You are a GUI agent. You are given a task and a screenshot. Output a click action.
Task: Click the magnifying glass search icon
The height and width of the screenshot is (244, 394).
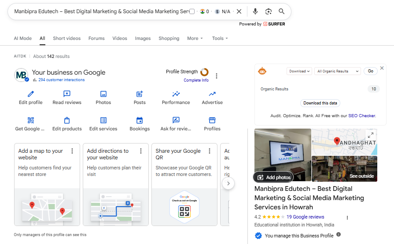pos(281,11)
